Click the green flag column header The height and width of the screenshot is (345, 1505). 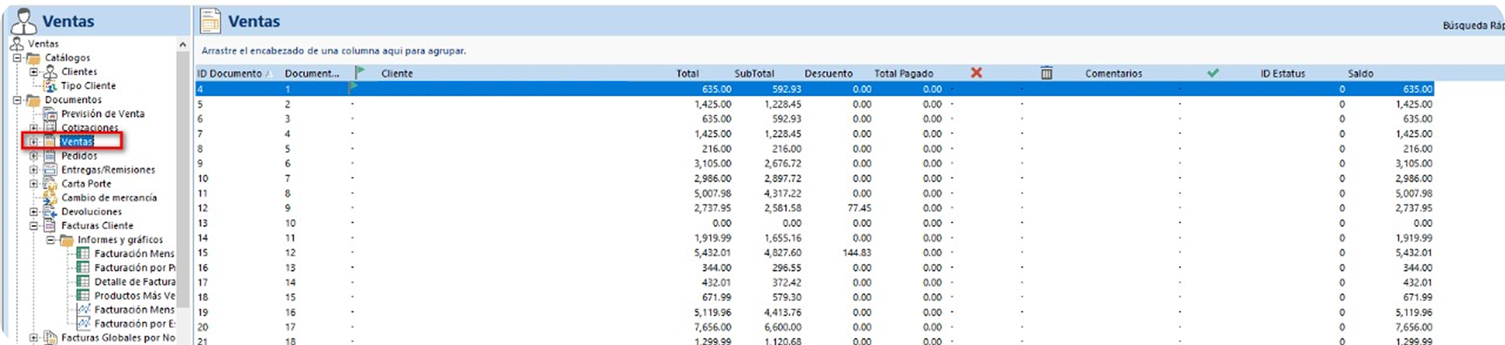(x=360, y=73)
